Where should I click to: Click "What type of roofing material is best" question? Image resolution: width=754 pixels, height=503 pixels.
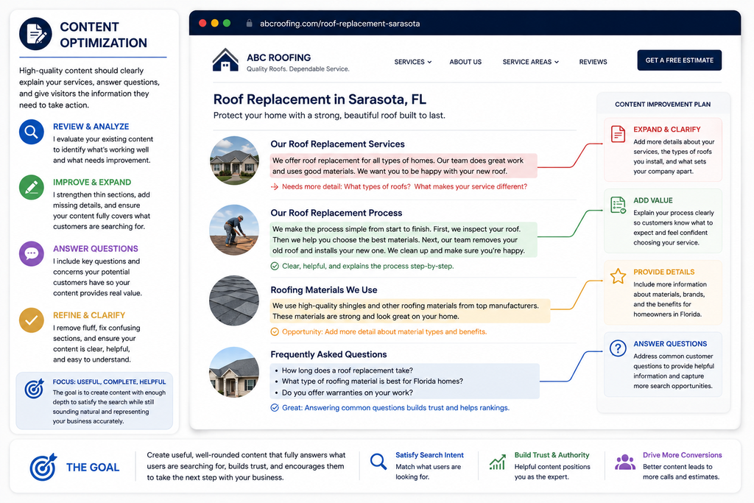coord(372,381)
